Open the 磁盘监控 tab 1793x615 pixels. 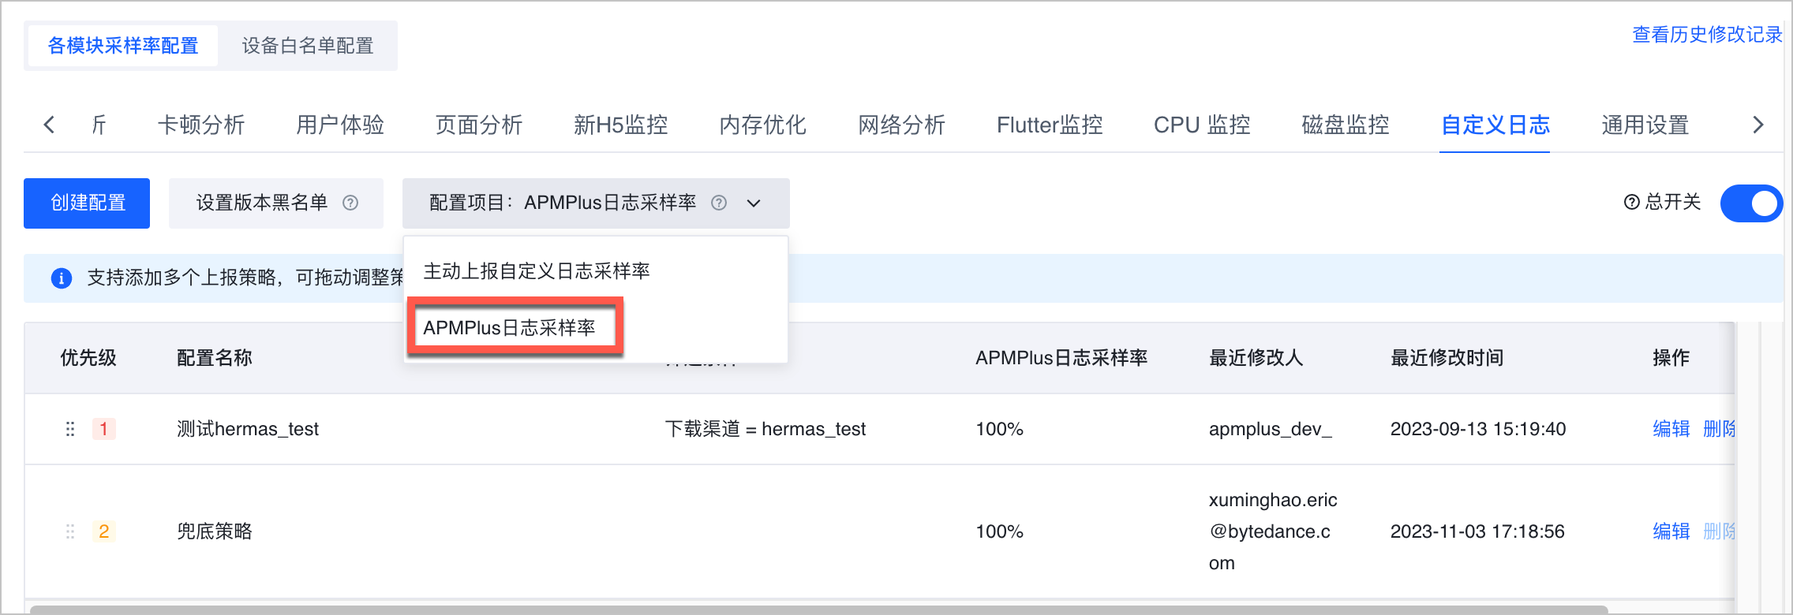click(x=1346, y=125)
